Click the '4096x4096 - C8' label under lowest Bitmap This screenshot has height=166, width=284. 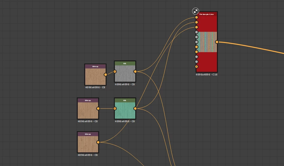tap(88, 155)
